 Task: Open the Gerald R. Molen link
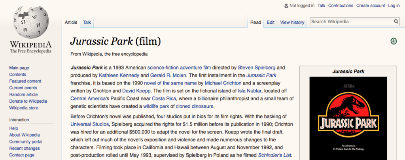168,75
